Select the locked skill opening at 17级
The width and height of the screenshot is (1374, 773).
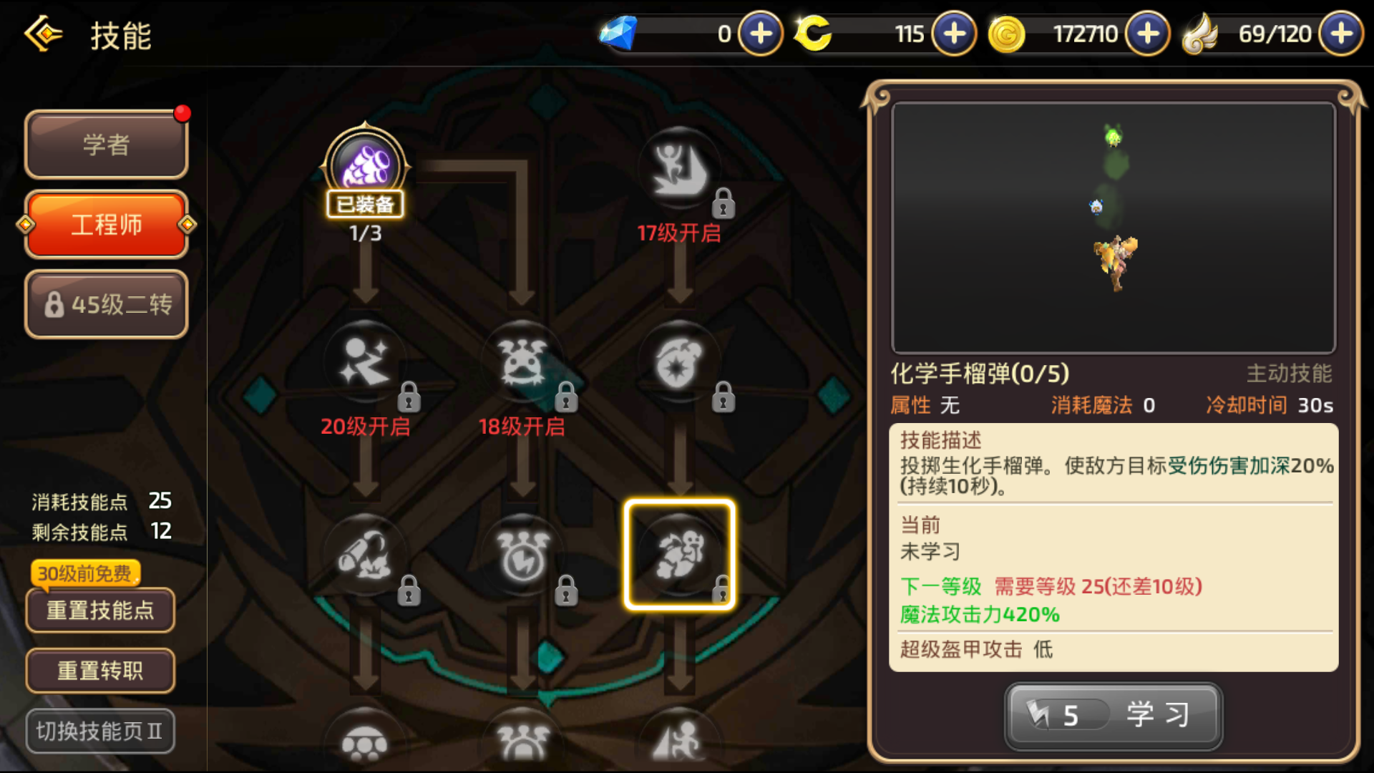point(680,170)
